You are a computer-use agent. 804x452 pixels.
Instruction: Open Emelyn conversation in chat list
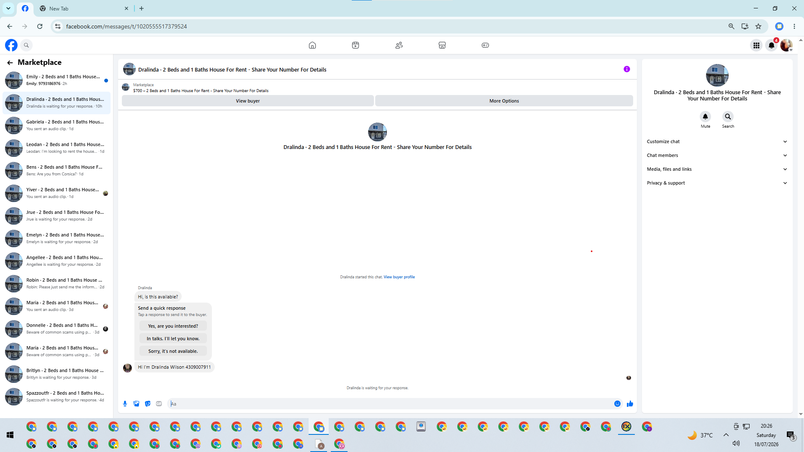coord(57,239)
